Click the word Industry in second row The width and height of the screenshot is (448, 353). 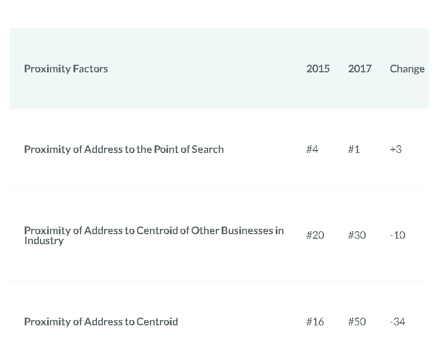pyautogui.click(x=44, y=241)
